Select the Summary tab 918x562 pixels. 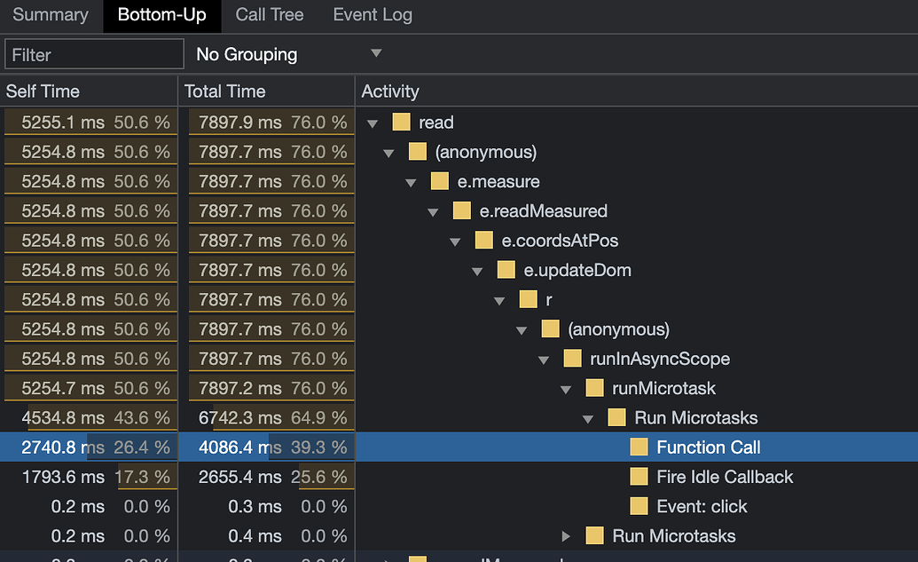pyautogui.click(x=50, y=15)
